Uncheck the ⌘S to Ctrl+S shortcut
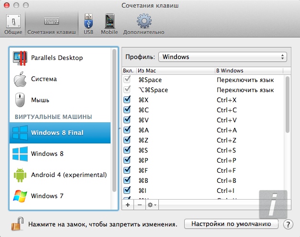 (x=127, y=150)
